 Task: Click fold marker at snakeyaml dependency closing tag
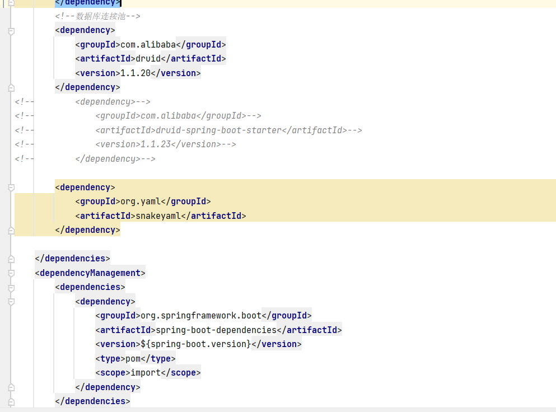tap(11, 231)
